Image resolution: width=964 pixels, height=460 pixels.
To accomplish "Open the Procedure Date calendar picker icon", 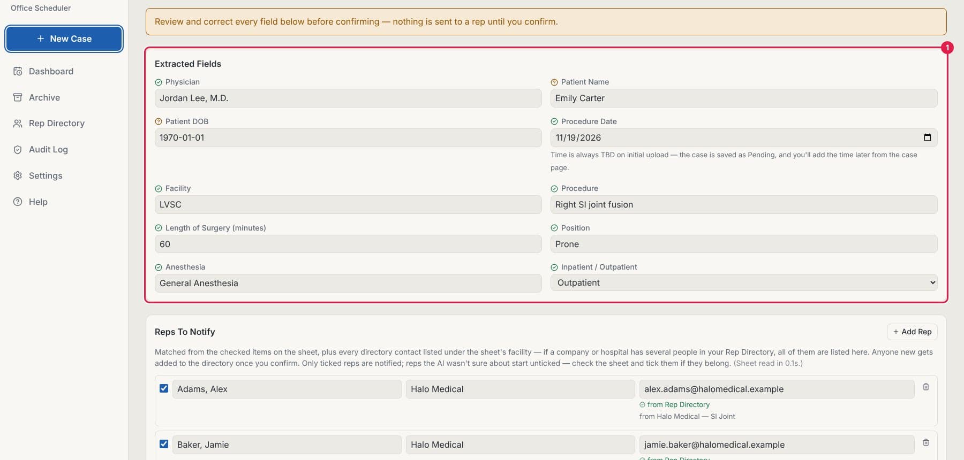I will point(927,137).
